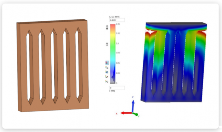The height and width of the screenshot is (132, 222).
Task: Select the legend pencil edit icon
Action: pos(107,77)
